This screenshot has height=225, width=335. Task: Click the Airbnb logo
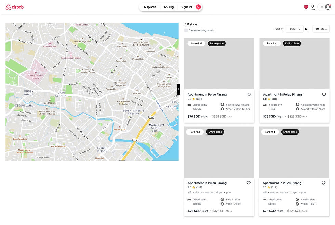coord(14,7)
